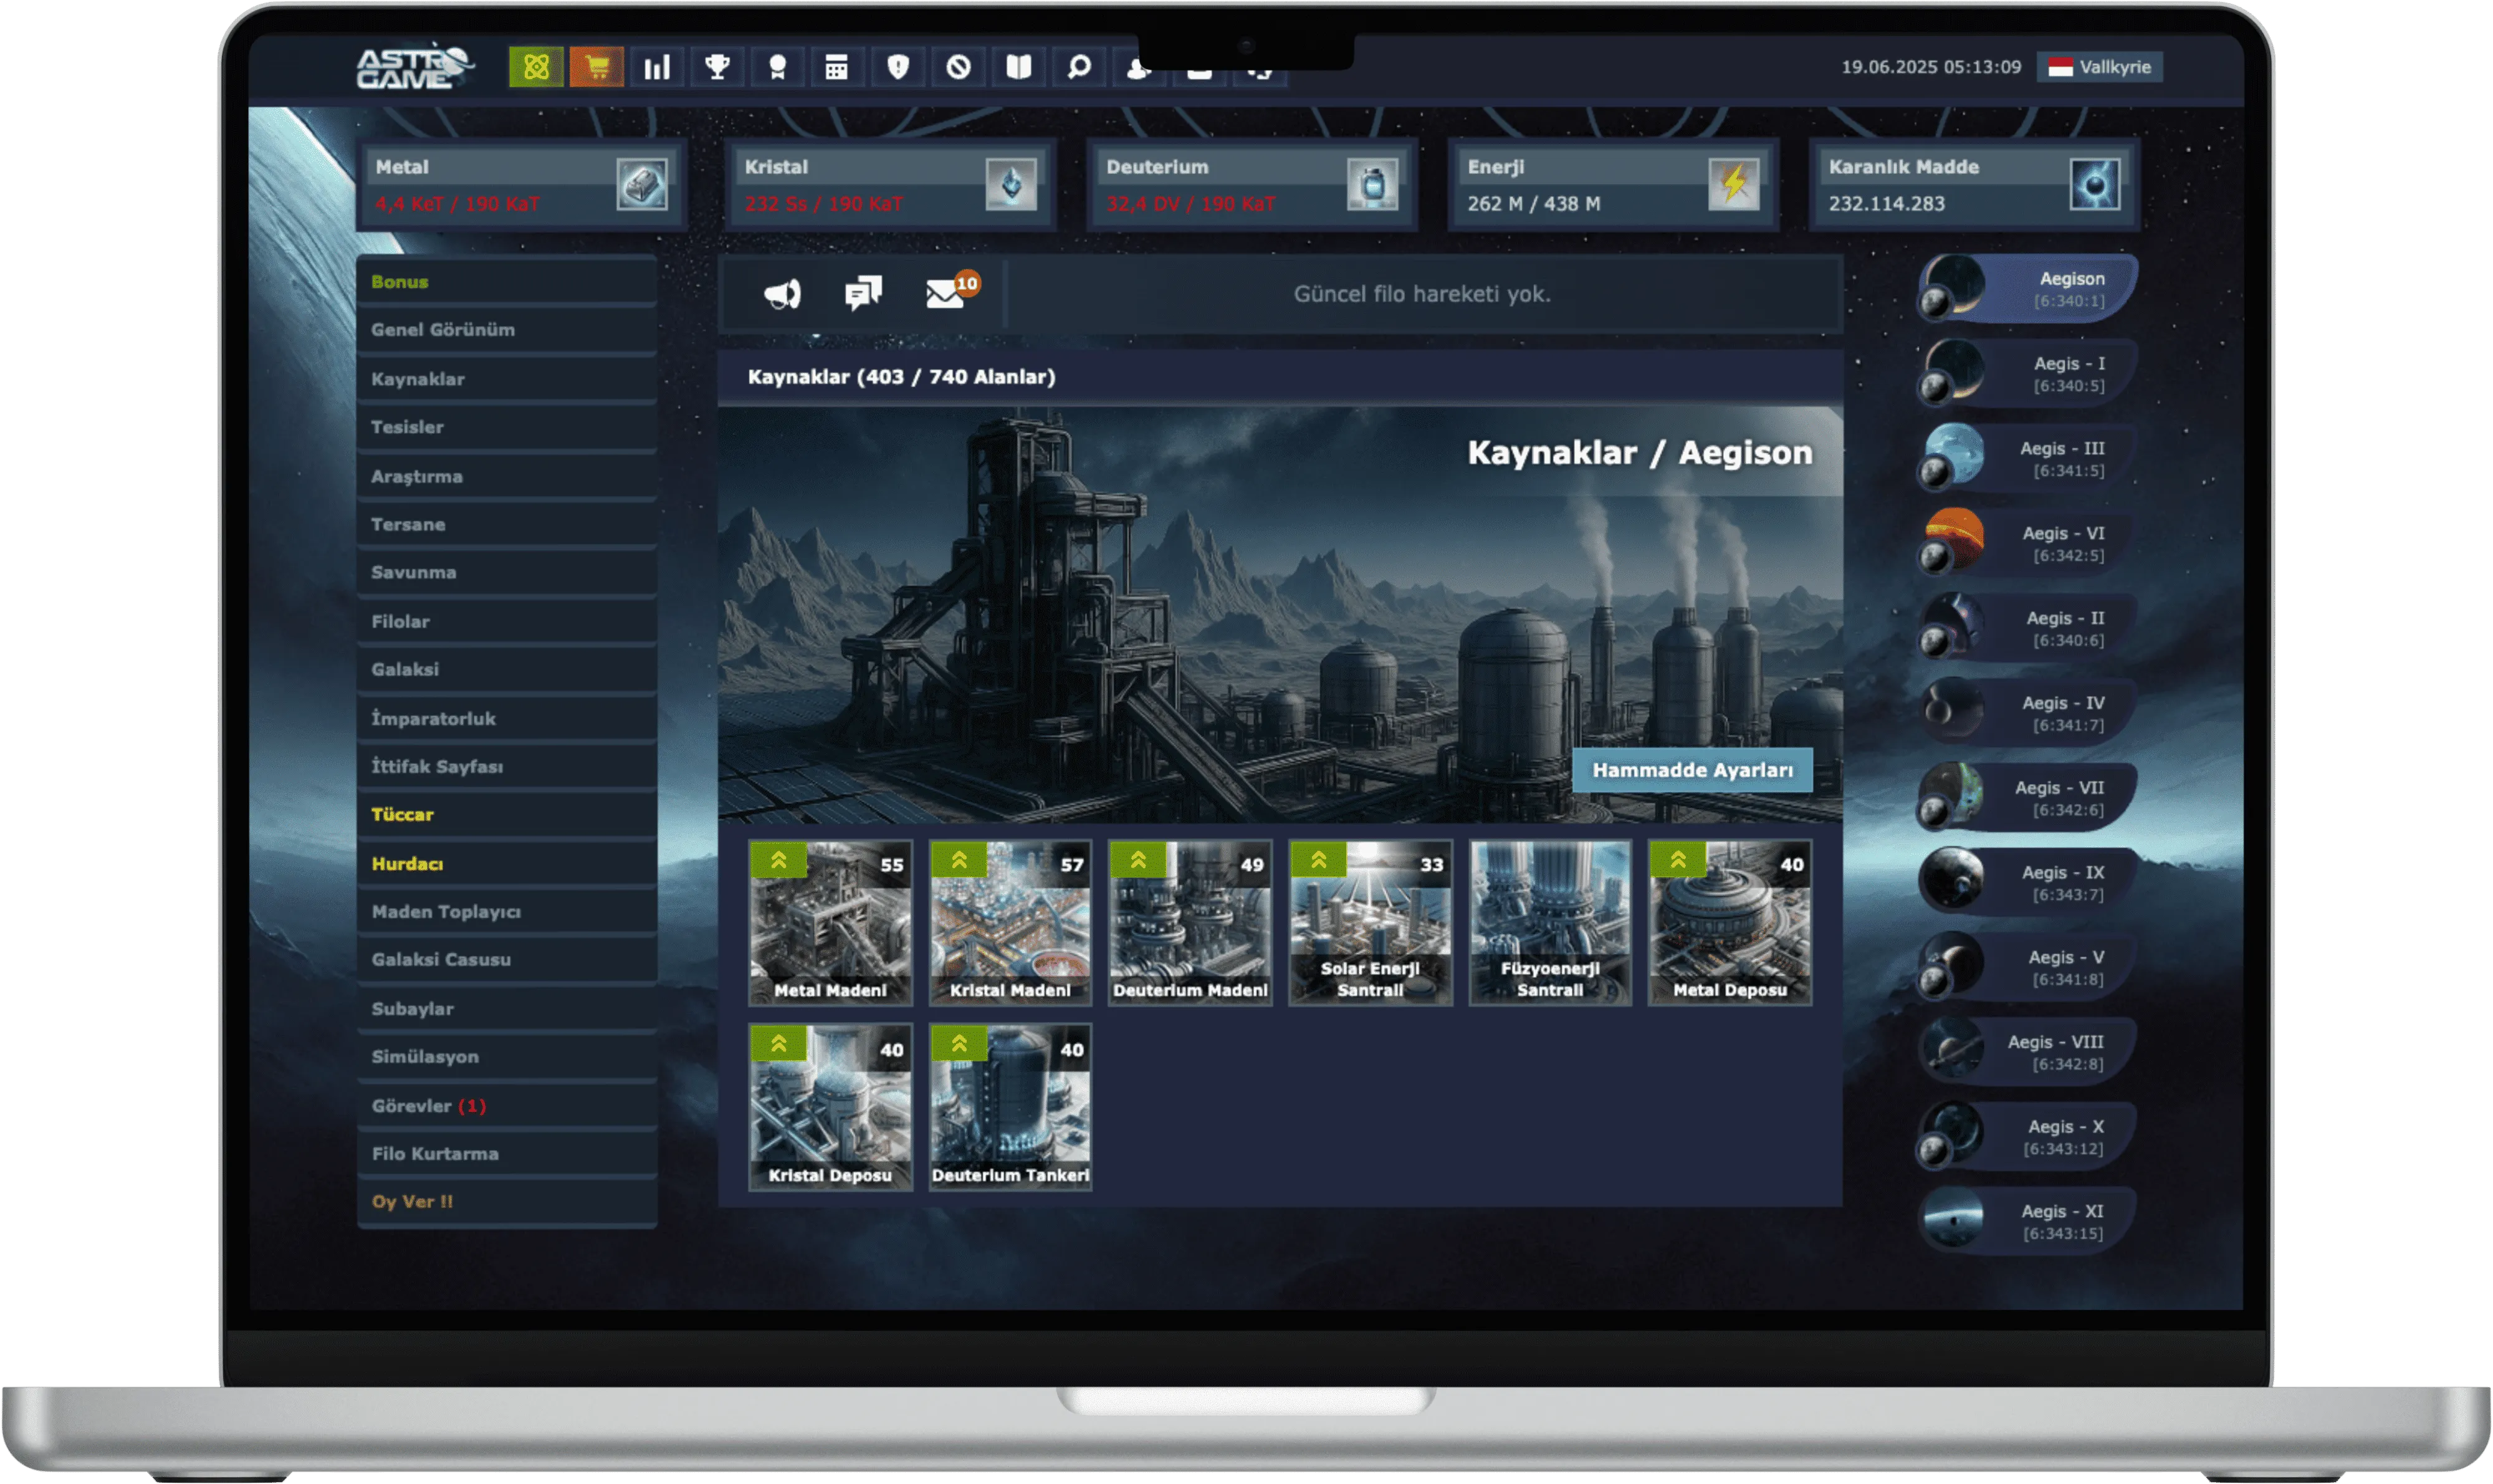Open the trophy rankings icon
This screenshot has height=1484, width=2493.
[717, 67]
